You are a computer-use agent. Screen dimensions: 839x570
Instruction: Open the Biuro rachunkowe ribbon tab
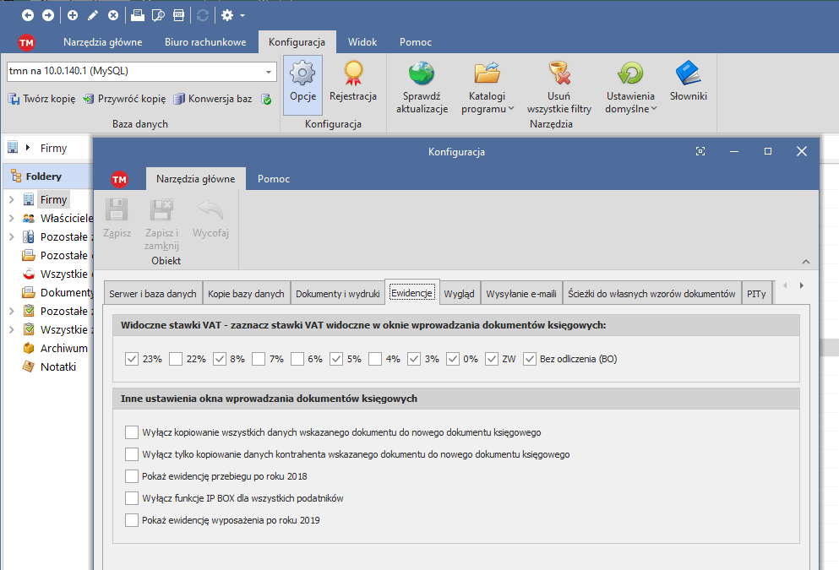(205, 42)
